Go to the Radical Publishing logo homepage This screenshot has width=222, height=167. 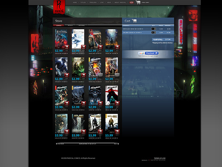pos(59,7)
